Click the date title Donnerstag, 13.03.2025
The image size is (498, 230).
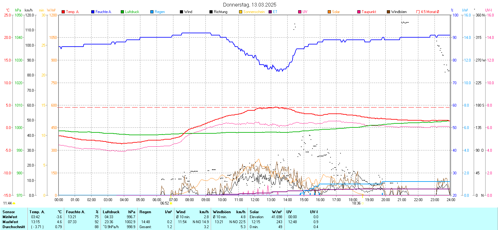(249, 5)
